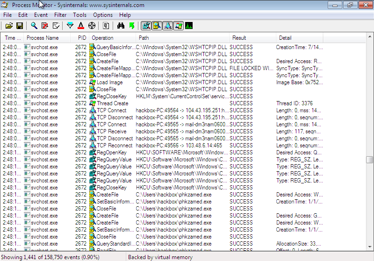Click the Time column header

point(13,38)
